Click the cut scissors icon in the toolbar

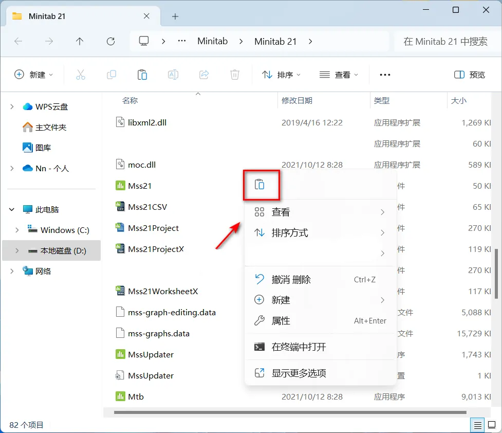click(x=80, y=75)
